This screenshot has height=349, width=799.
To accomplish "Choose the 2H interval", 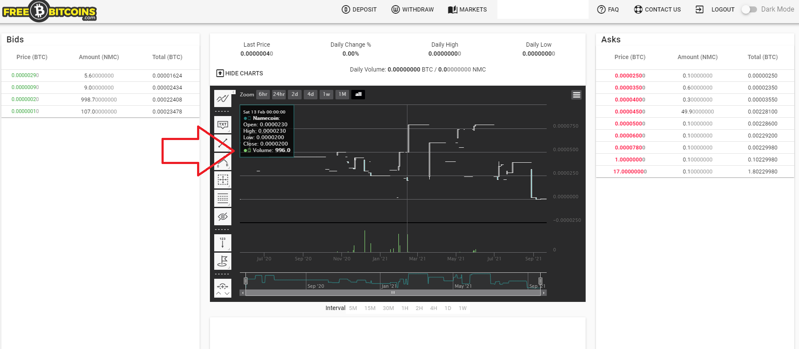I will coord(419,308).
